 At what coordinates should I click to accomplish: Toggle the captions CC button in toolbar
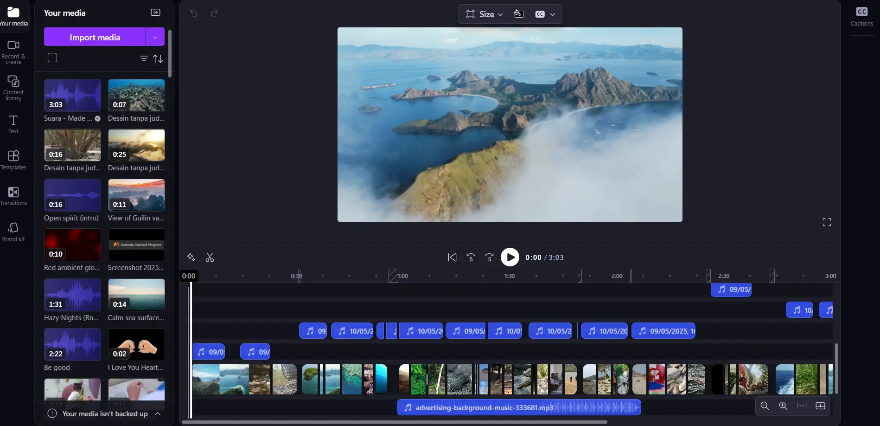tap(540, 14)
